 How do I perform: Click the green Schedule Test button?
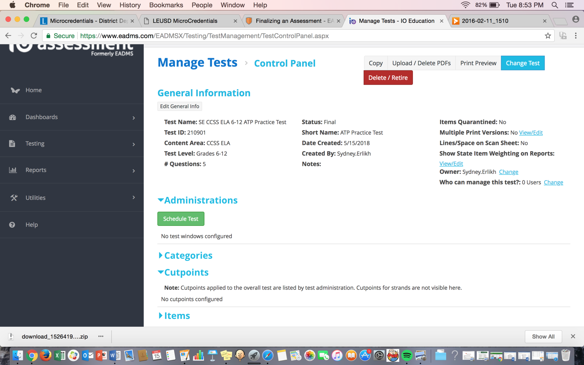tap(181, 219)
